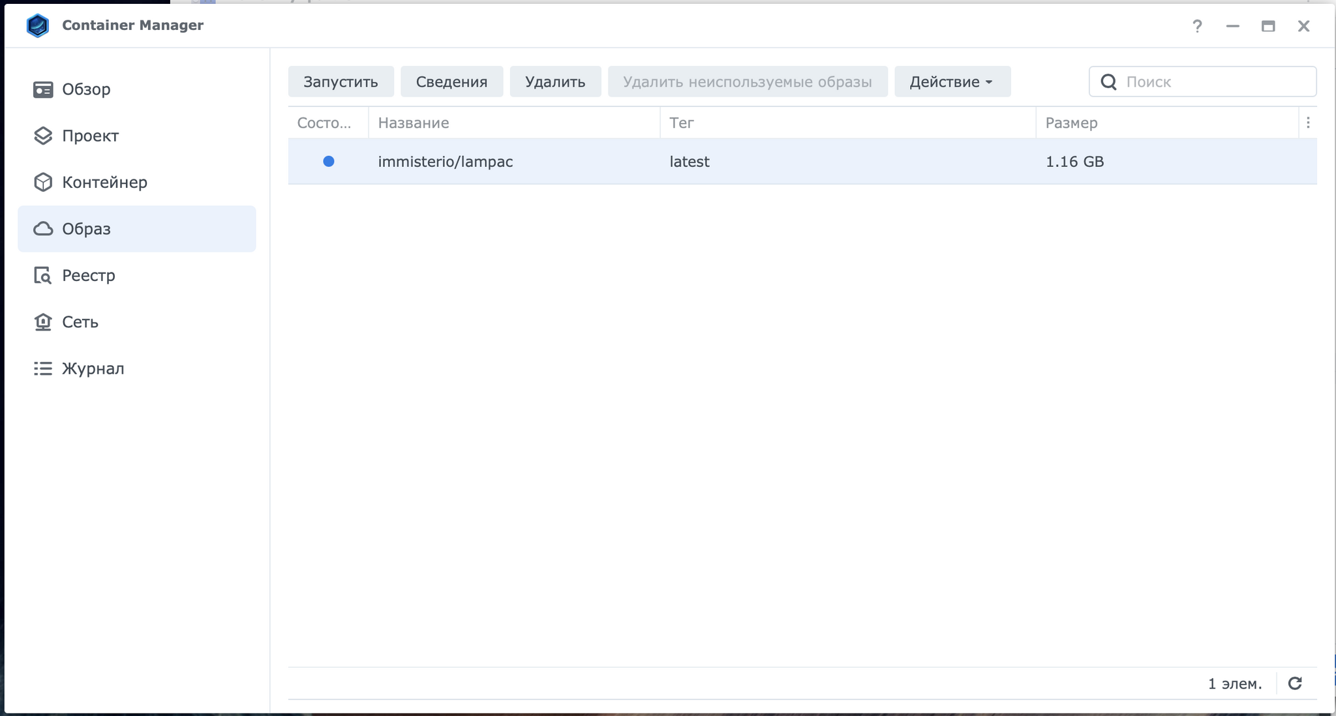Image resolution: width=1336 pixels, height=716 pixels.
Task: Select the Образ sidebar item
Action: [x=86, y=229]
